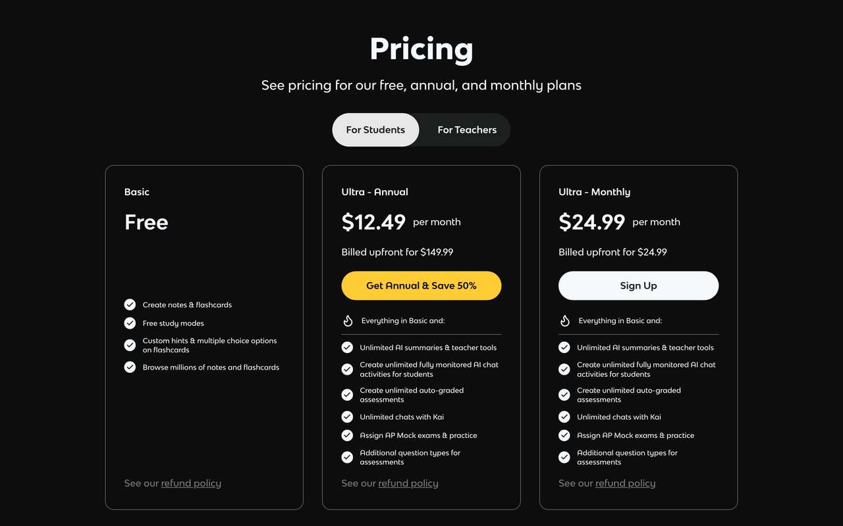Click the flame icon in Ultra - Annual card
Image resolution: width=843 pixels, height=526 pixels.
coord(348,321)
